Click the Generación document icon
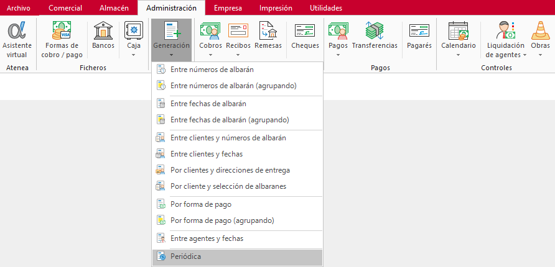Image resolution: width=555 pixels, height=267 pixels. (x=171, y=30)
